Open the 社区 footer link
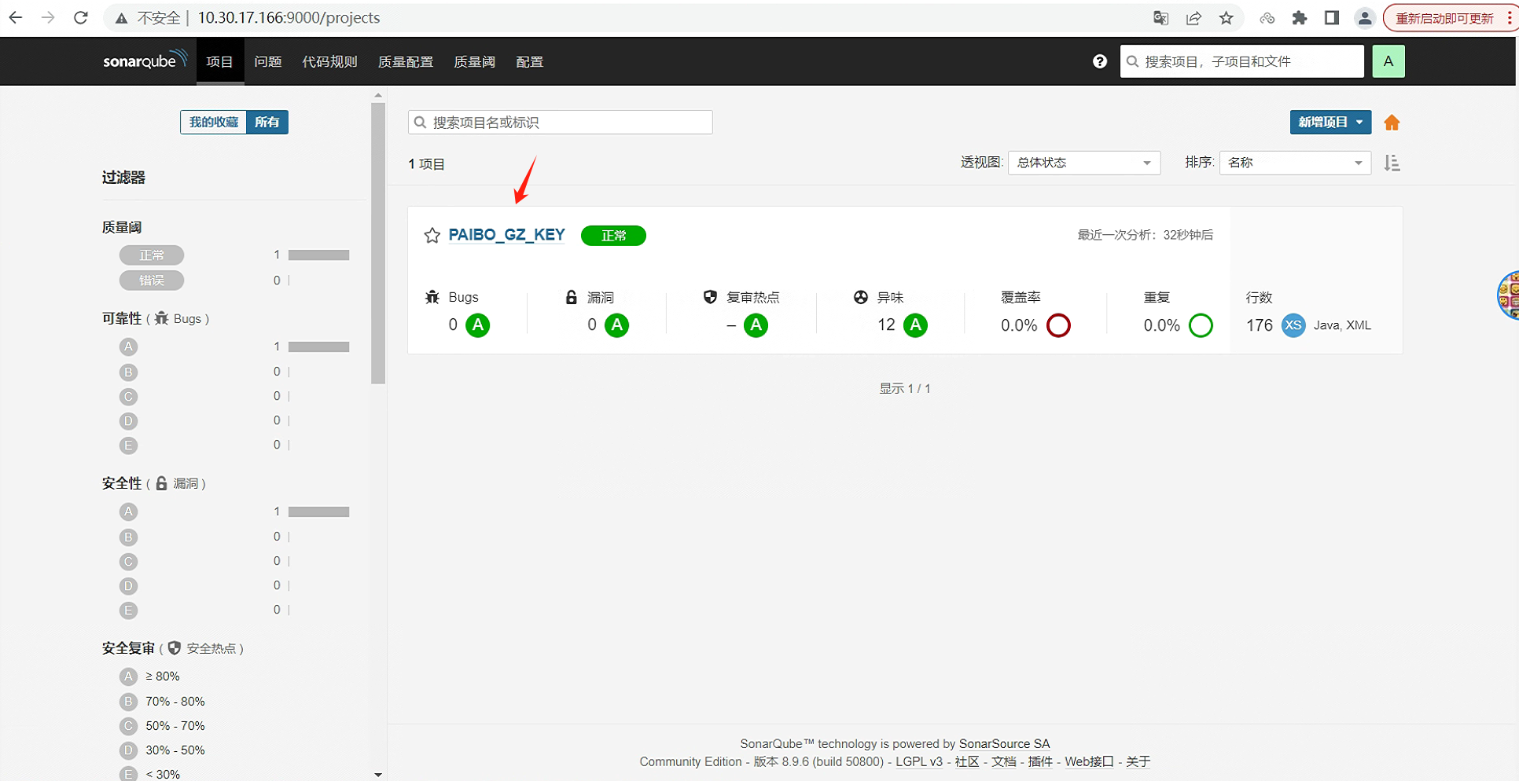This screenshot has height=781, width=1519. point(967,761)
